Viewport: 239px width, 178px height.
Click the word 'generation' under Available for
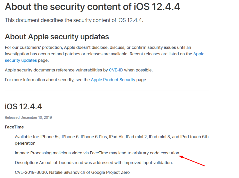click(x=25, y=143)
